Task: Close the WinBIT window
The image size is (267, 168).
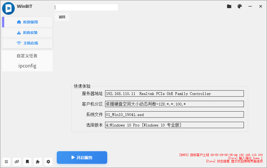Action: click(260, 7)
